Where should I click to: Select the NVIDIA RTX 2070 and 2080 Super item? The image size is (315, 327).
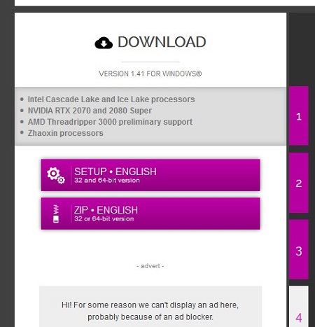90,111
